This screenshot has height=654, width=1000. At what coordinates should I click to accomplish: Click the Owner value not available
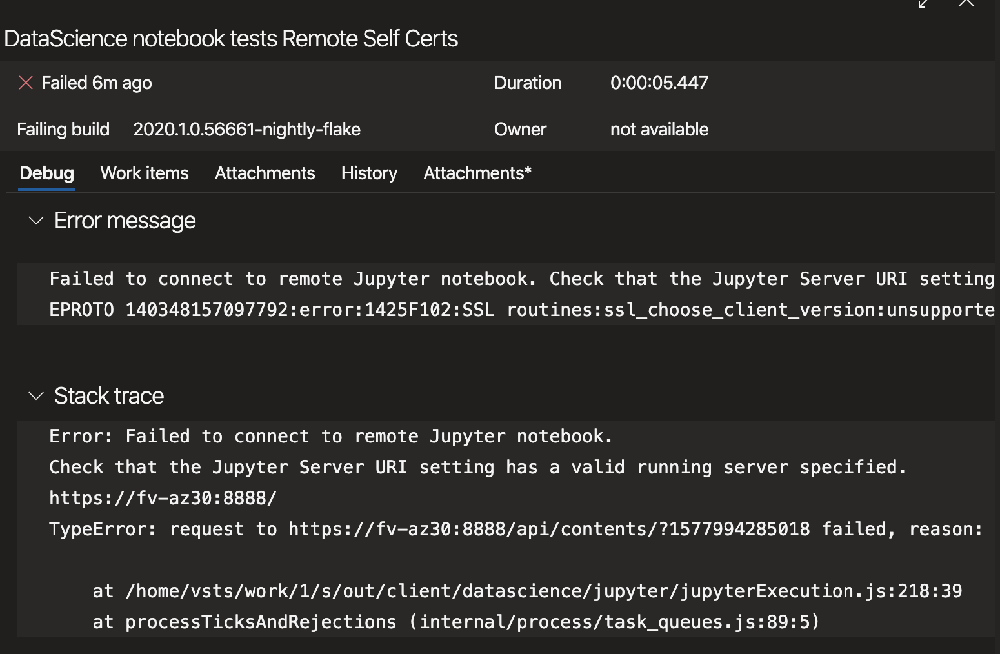click(x=659, y=129)
